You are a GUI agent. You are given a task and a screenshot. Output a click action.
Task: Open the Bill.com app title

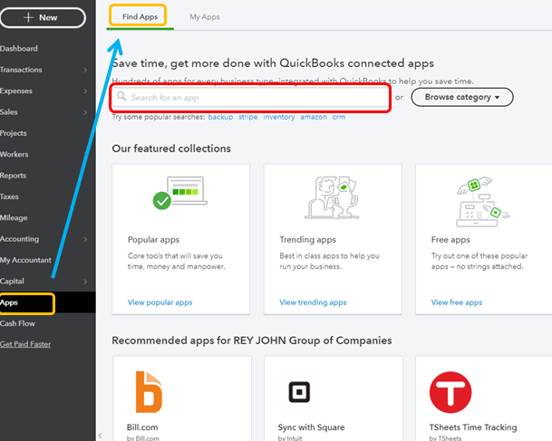142,427
